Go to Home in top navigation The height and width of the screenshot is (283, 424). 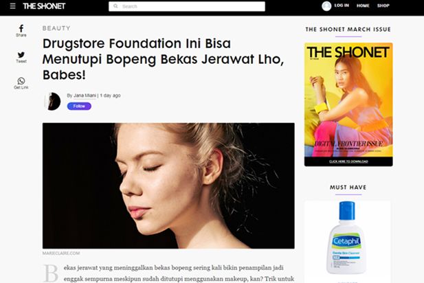[x=363, y=5]
